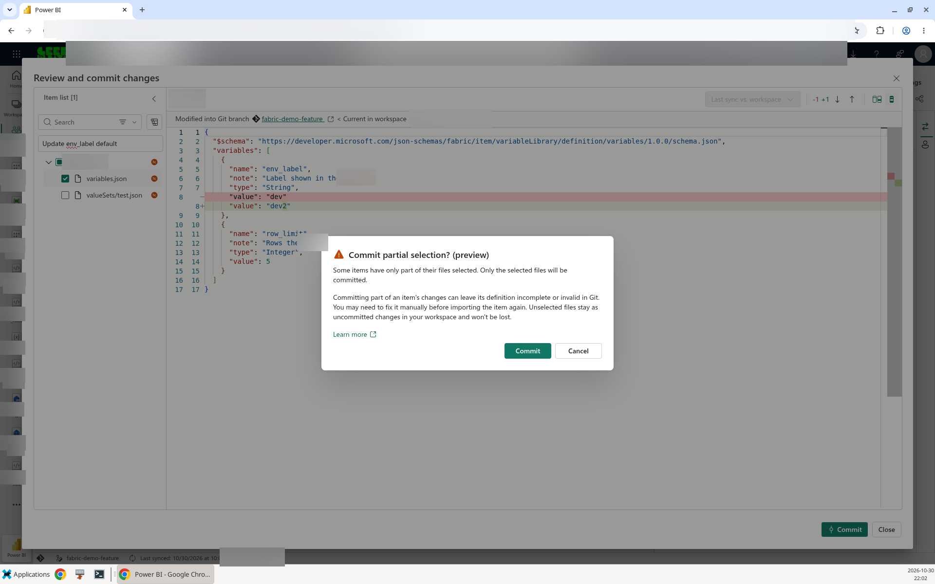Click the bottom Commit button in the review panel
The height and width of the screenshot is (584, 935).
click(x=844, y=529)
